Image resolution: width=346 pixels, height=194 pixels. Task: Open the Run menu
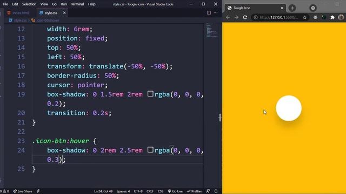tap(64, 4)
